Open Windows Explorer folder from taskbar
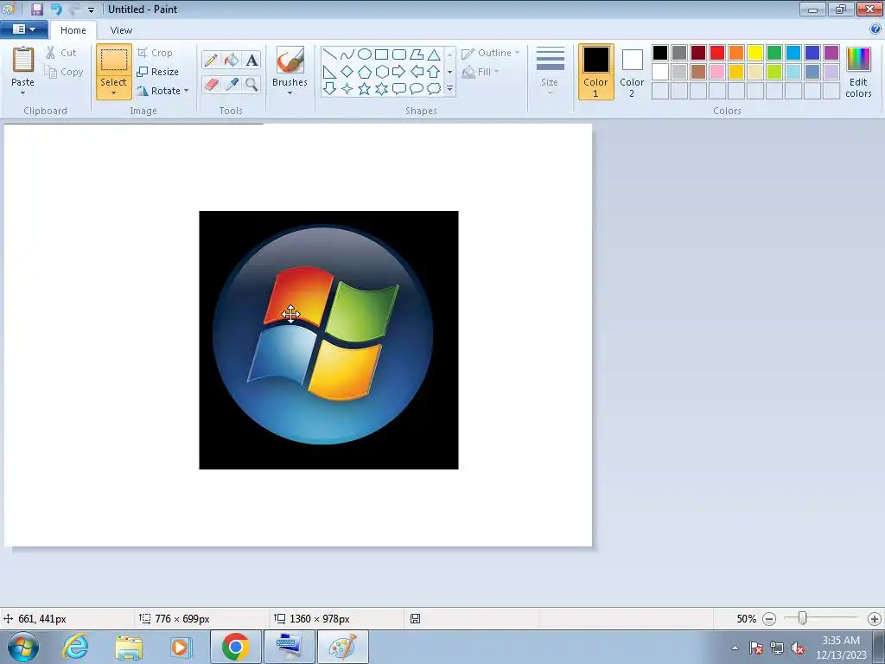The height and width of the screenshot is (664, 885). [129, 647]
